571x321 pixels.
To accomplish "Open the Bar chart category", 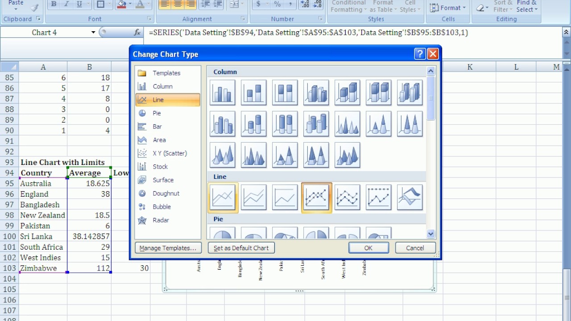I will (168, 127).
